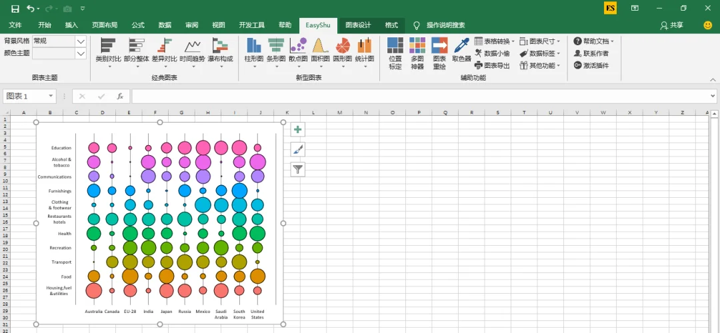Switch to the 开发工具 Developer tab
Image resolution: width=720 pixels, height=333 pixels.
251,25
